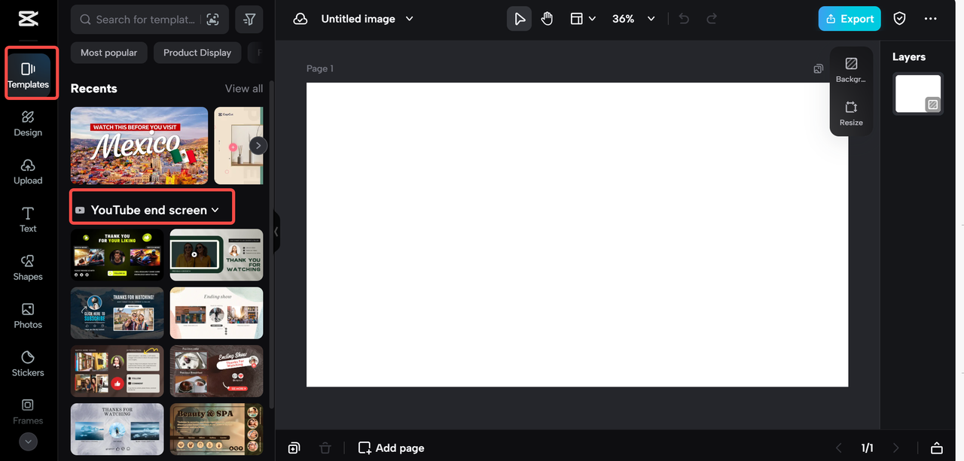Image resolution: width=964 pixels, height=461 pixels.
Task: Select the Beauty & SPA template
Action: (217, 429)
